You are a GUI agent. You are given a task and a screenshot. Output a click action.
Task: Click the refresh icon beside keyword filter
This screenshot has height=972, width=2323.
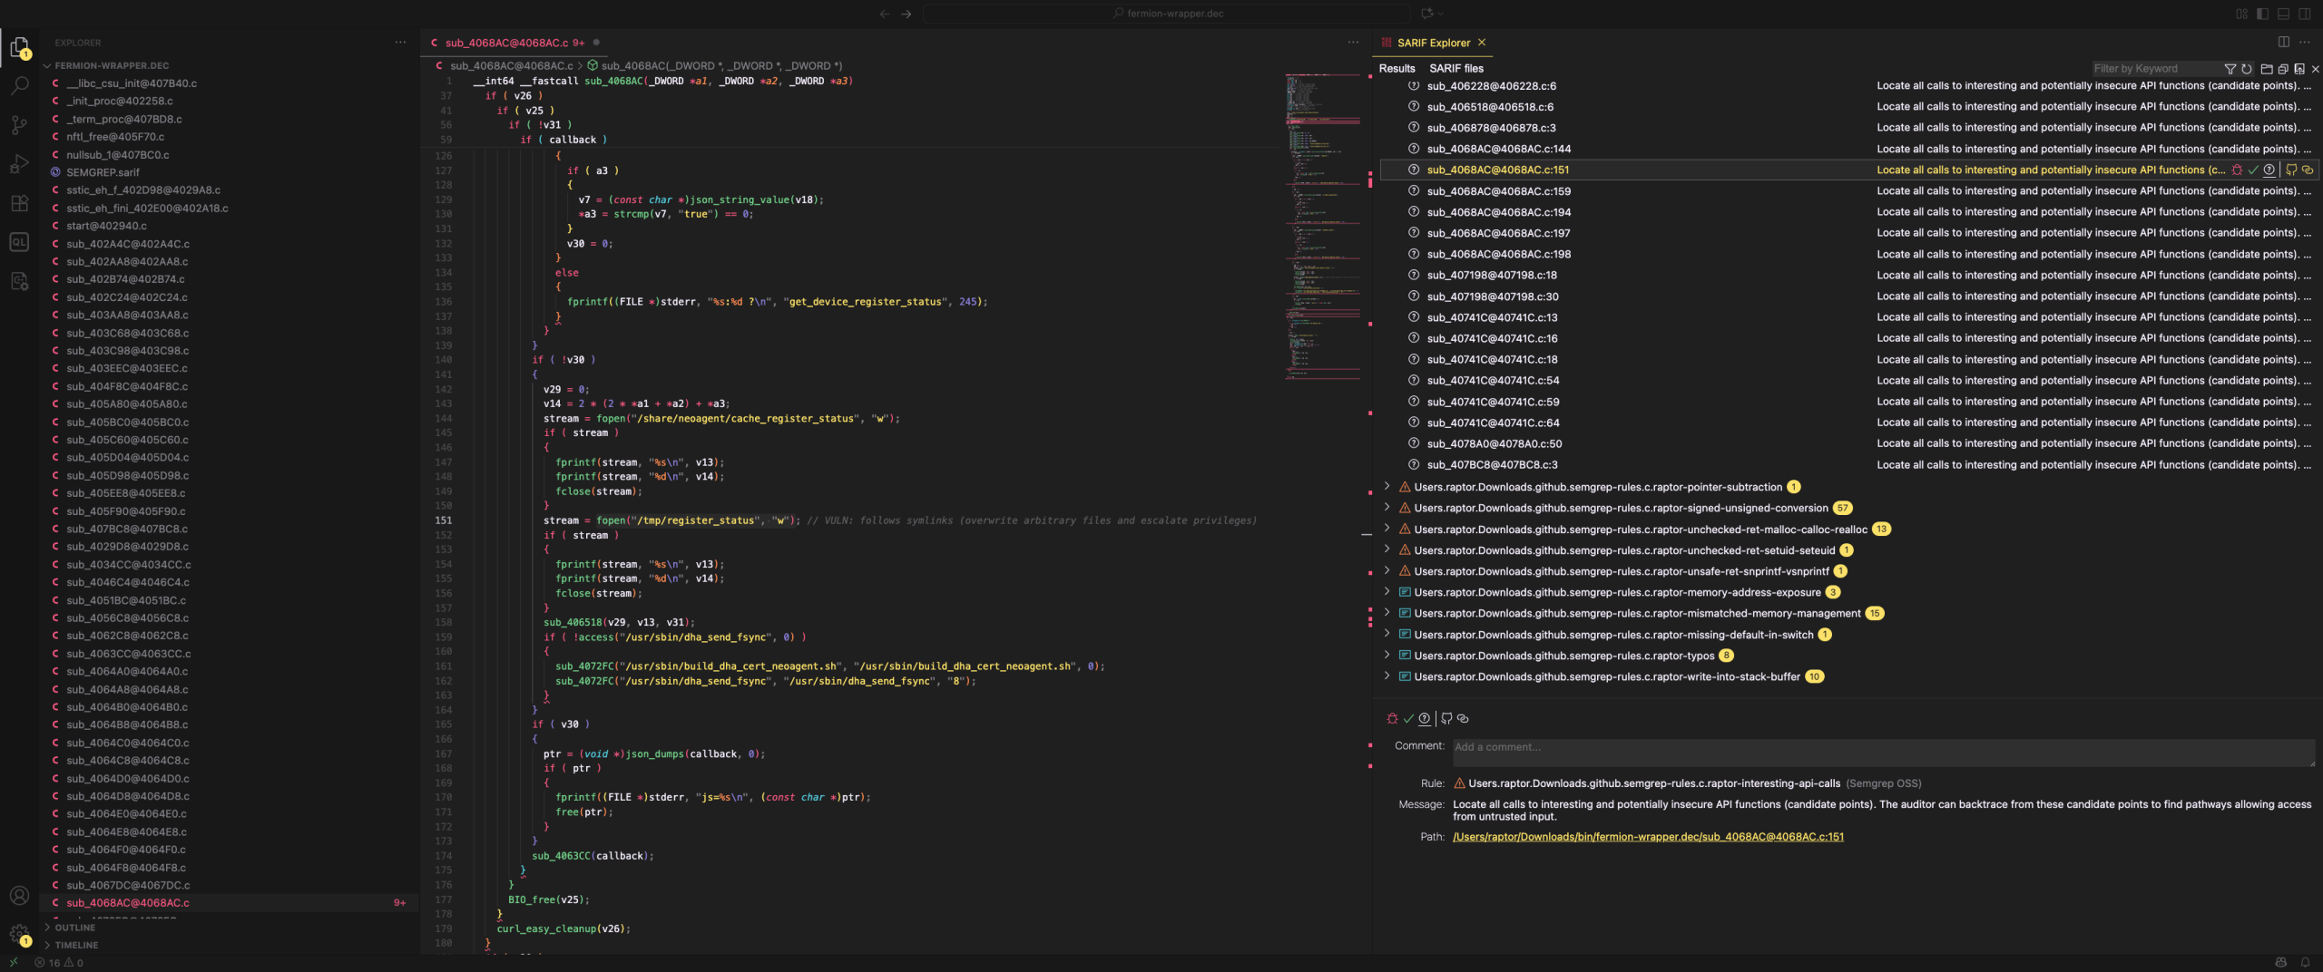coord(2247,69)
